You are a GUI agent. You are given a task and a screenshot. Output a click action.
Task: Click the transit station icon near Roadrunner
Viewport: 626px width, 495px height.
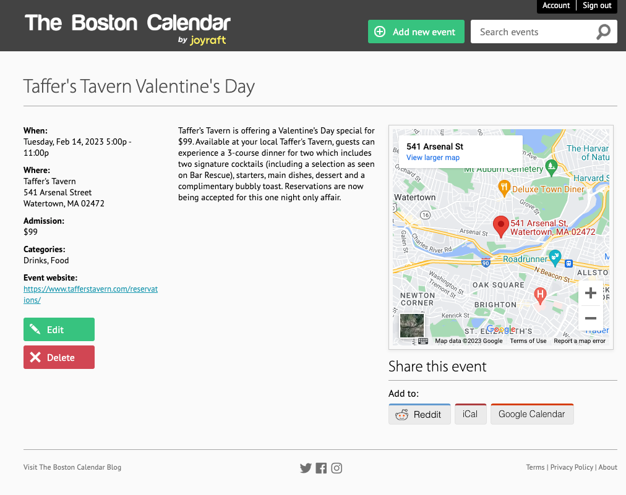pos(569,263)
